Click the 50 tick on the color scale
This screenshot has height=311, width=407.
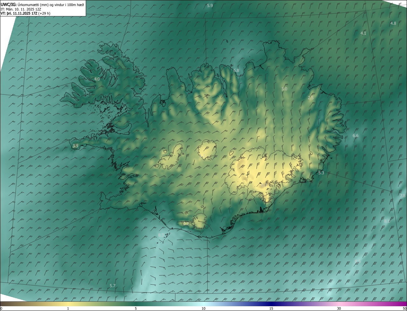point(404,308)
